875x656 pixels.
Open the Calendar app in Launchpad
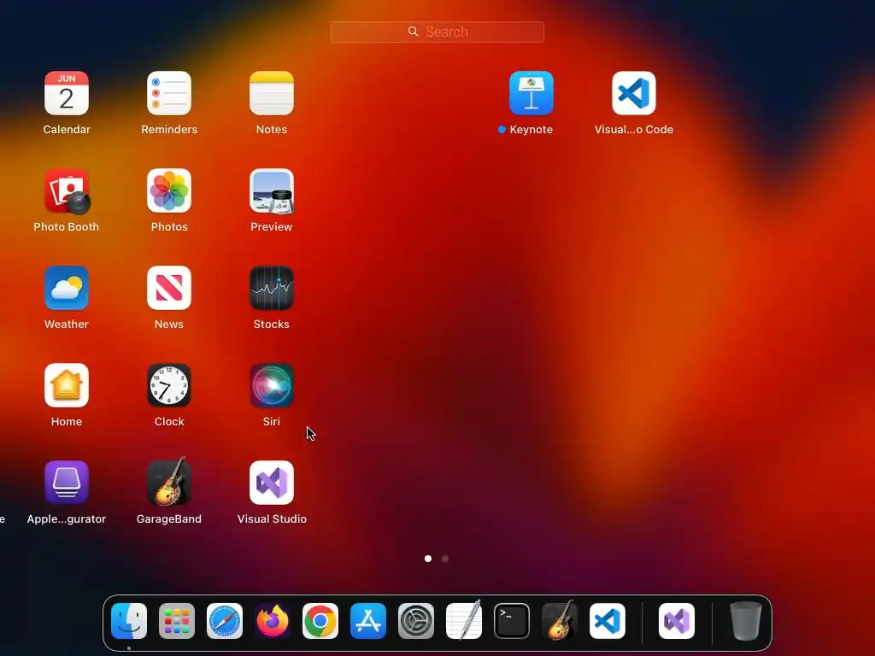67,93
